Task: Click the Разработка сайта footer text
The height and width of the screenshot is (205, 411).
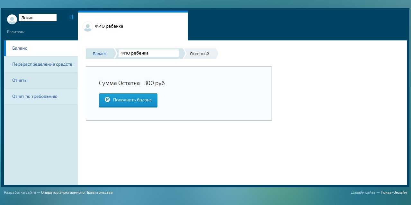Action: click(x=20, y=192)
